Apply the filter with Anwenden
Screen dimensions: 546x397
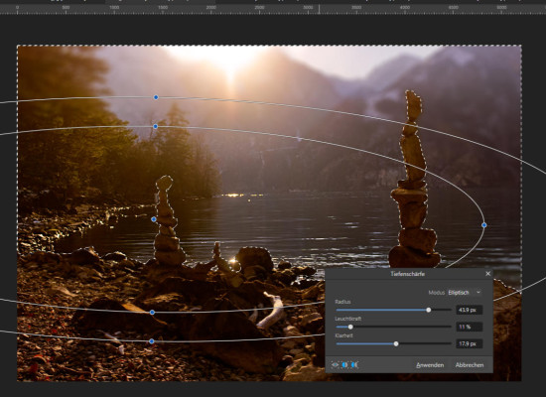(430, 365)
